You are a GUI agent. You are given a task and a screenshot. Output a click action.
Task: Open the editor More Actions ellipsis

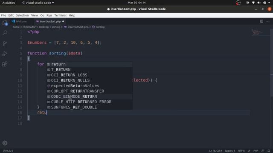tap(268, 21)
